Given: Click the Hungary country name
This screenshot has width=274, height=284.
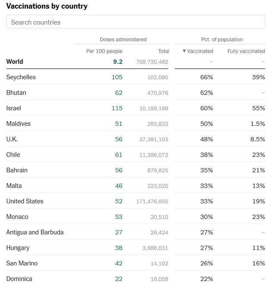Looking at the screenshot, I should click(18, 248).
